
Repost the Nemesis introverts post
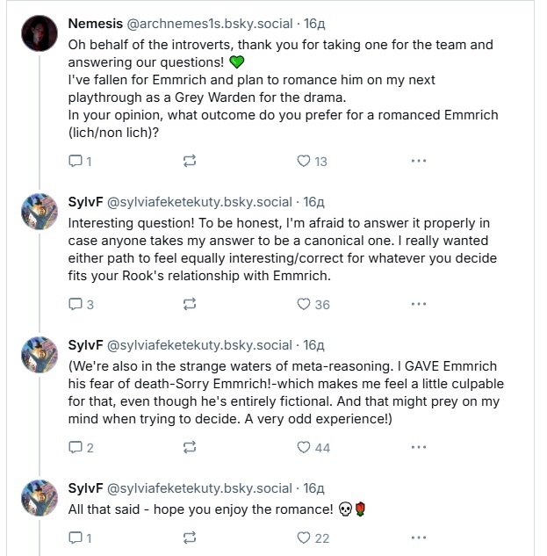pyautogui.click(x=189, y=161)
